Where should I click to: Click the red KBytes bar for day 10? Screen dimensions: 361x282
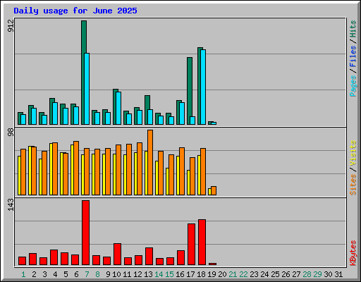[x=117, y=254]
